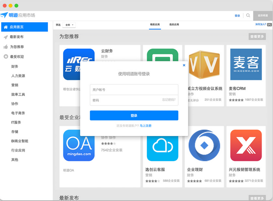Viewport: 273px width, 201px height.
Task: Click the 企业理财 title text
Action: (x=195, y=170)
